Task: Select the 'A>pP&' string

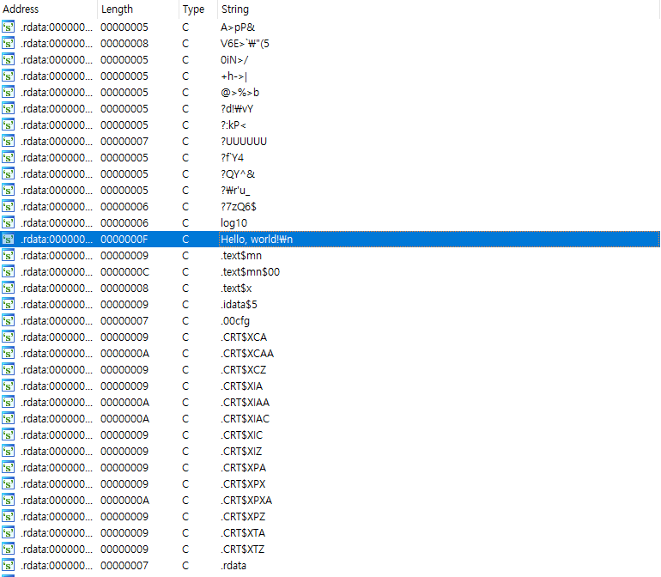Action: (238, 27)
